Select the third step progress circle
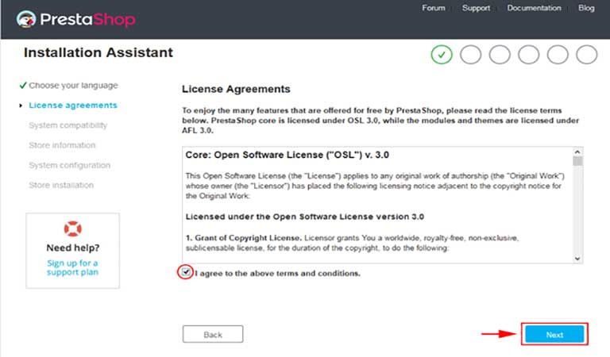Screen dimensions: 610x357 500,55
